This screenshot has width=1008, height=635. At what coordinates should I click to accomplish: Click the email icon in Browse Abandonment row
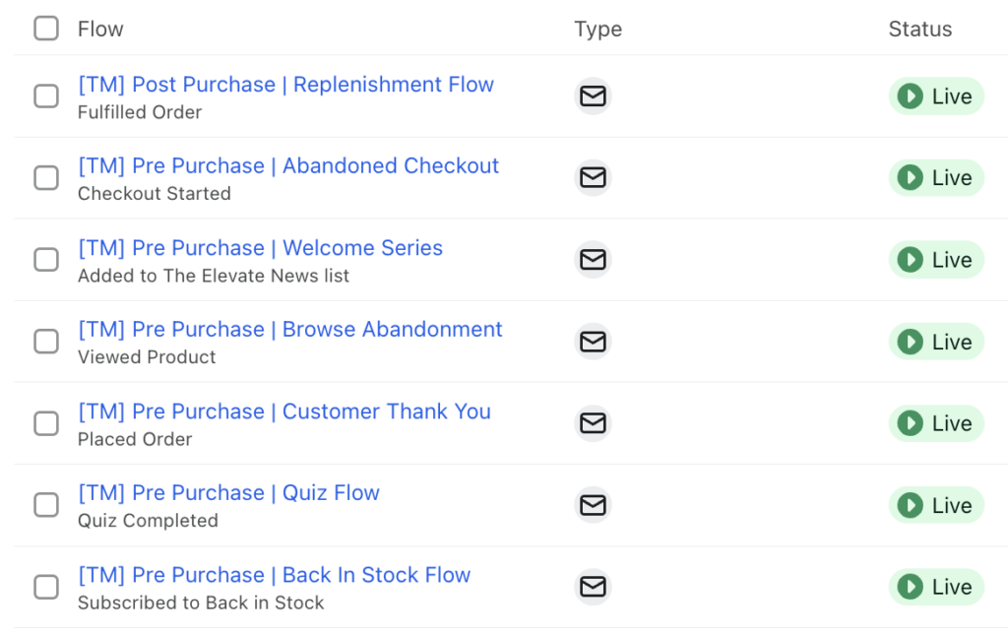click(x=593, y=342)
